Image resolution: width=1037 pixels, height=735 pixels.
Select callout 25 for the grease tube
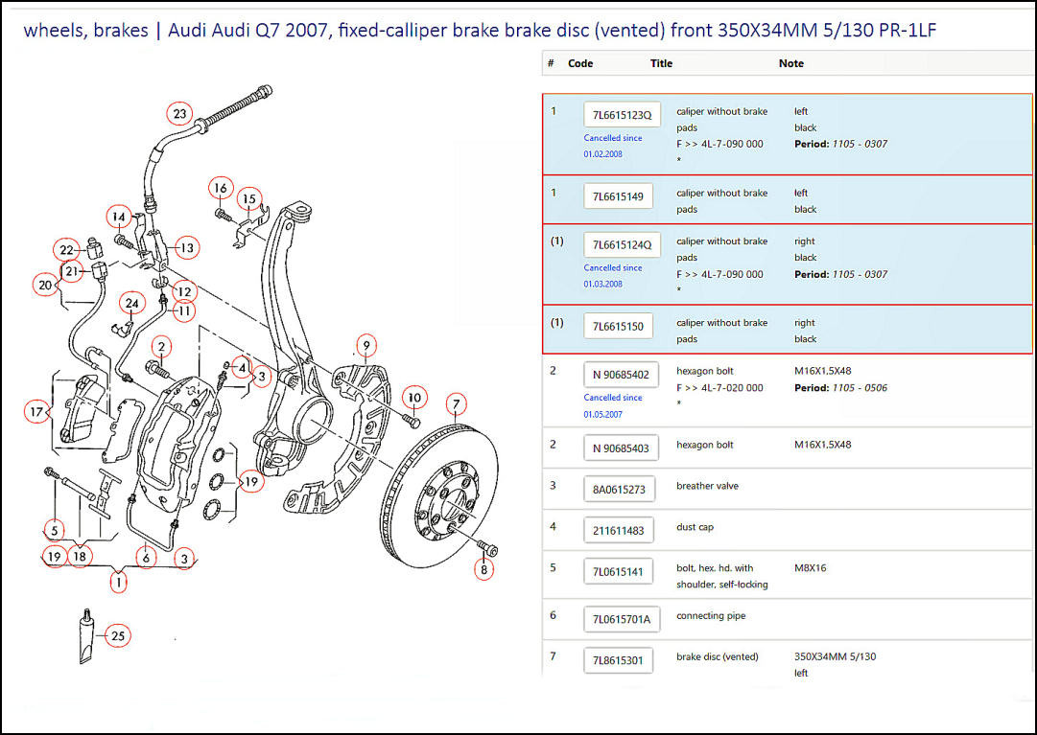pos(118,635)
